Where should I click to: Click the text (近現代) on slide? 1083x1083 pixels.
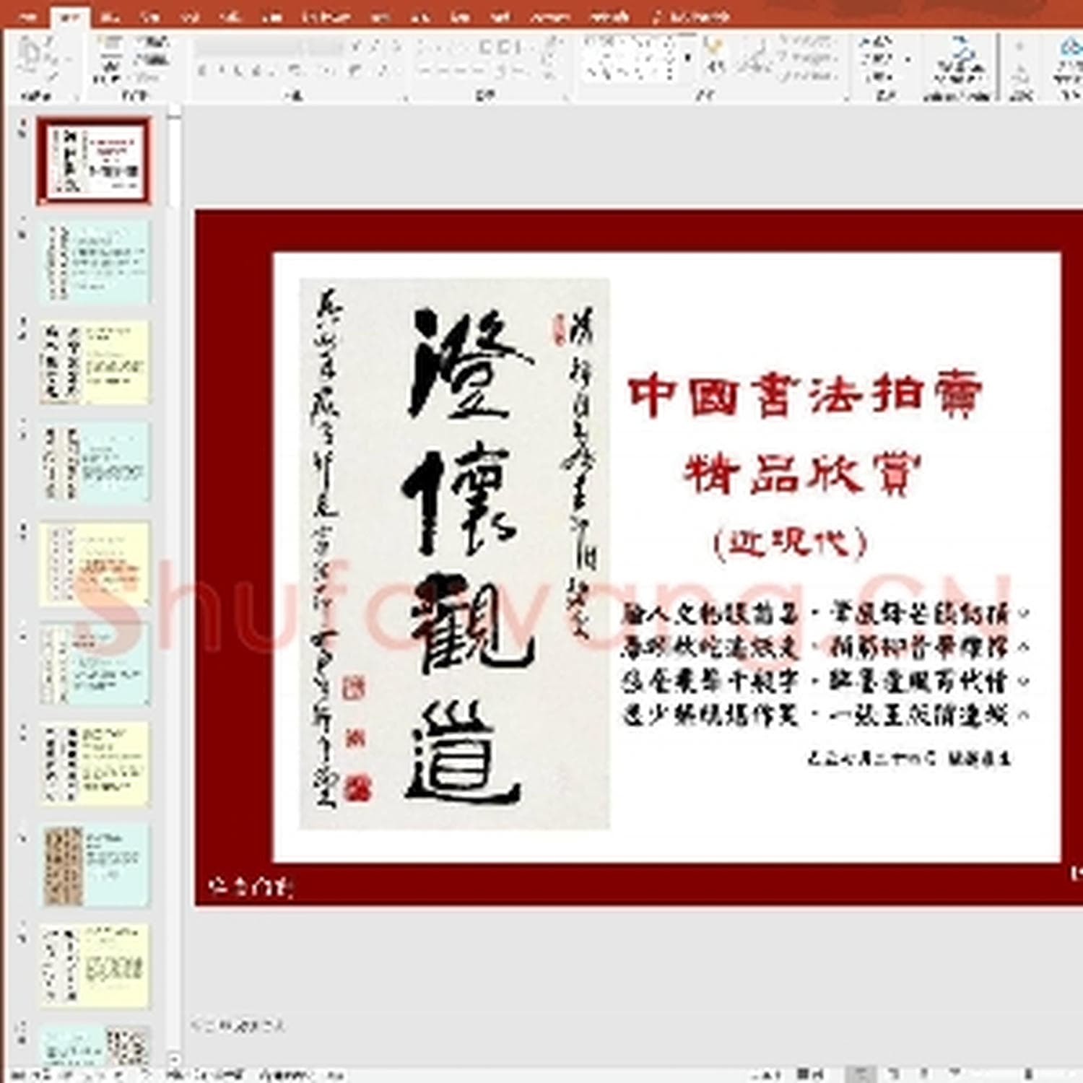(x=790, y=543)
